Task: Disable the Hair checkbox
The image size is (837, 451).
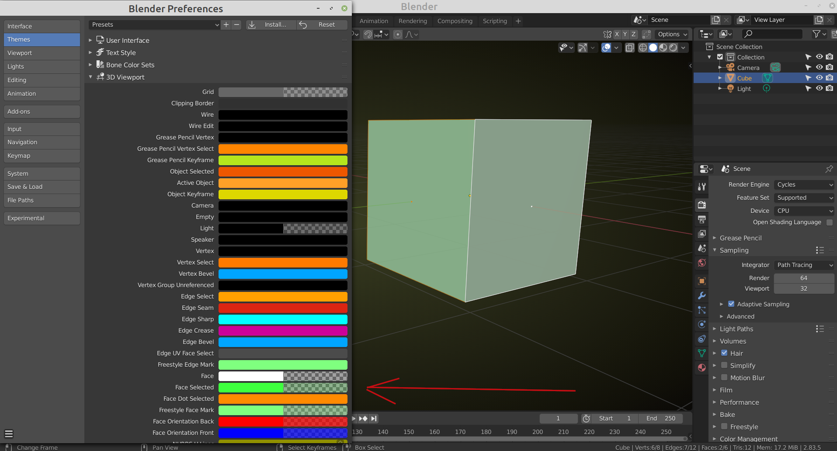Action: pos(725,353)
